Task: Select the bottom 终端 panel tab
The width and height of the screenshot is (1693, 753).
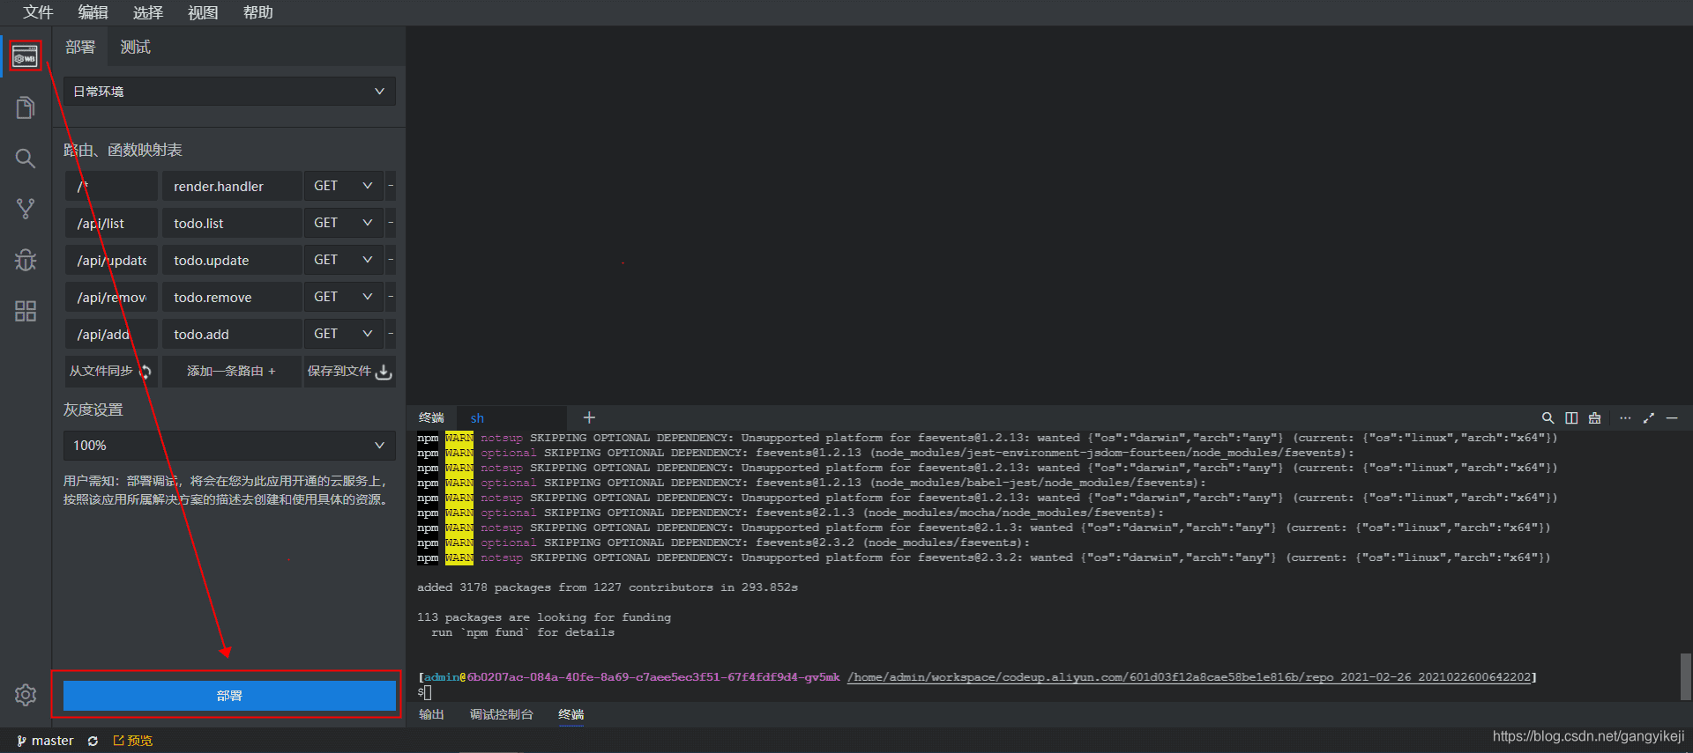Action: pyautogui.click(x=571, y=714)
